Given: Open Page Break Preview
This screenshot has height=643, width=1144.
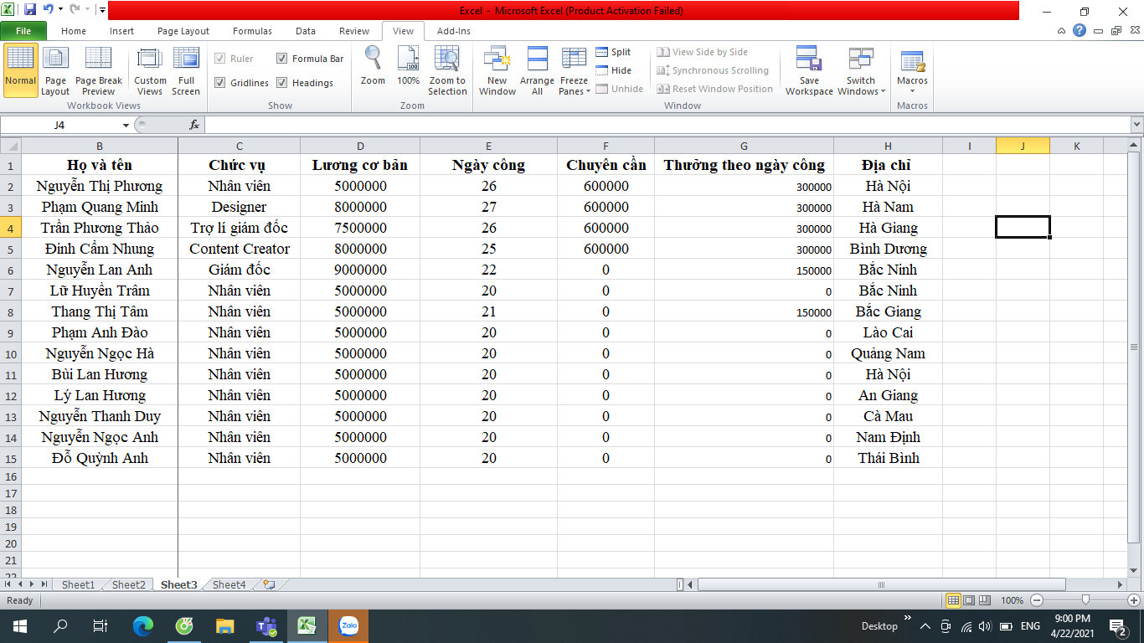Looking at the screenshot, I should (x=99, y=70).
